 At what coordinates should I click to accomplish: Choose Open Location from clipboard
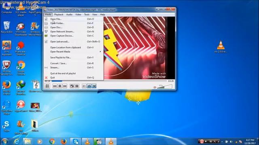pyautogui.click(x=74, y=48)
